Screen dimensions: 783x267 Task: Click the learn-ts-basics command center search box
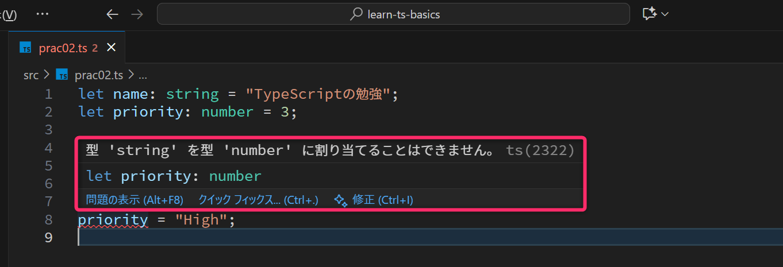[x=393, y=14]
